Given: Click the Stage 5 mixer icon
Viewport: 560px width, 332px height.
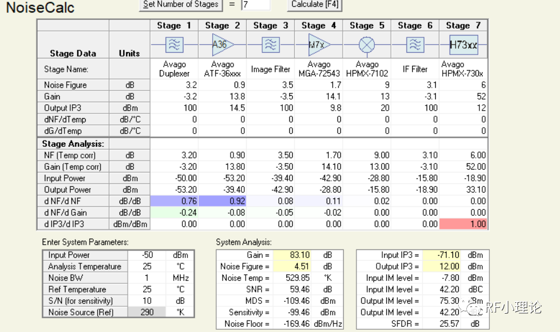Looking at the screenshot, I should 367,45.
